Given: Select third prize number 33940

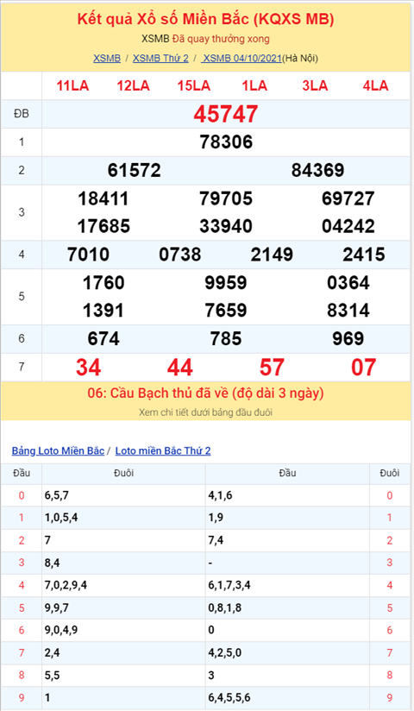Looking at the screenshot, I should (x=226, y=226).
